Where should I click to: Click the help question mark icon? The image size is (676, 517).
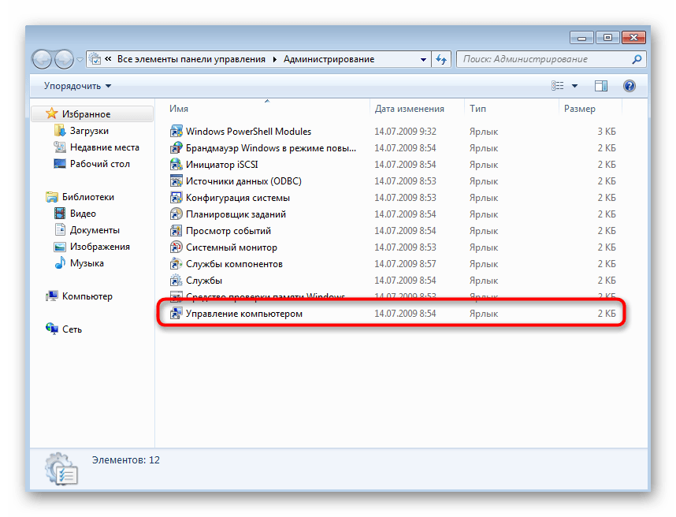click(x=629, y=86)
